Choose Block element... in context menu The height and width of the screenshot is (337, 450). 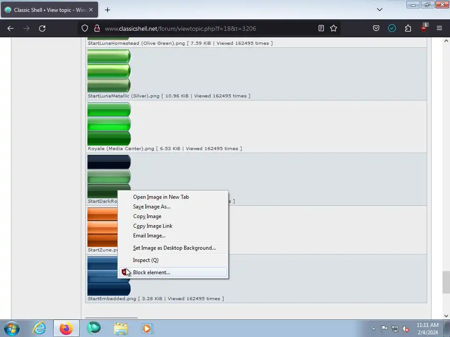(173, 272)
